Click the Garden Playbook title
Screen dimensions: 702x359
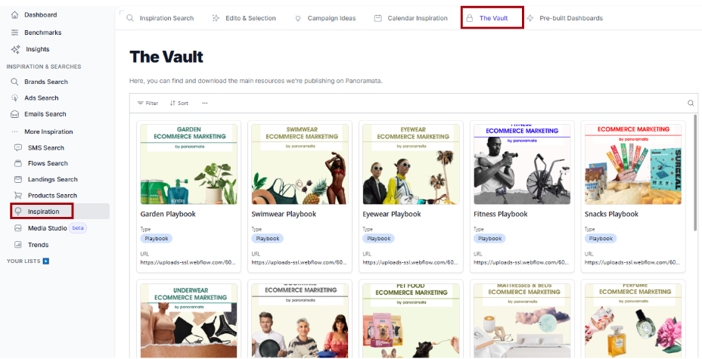[x=168, y=214]
